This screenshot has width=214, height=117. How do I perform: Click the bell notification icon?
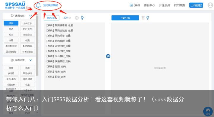38,5
